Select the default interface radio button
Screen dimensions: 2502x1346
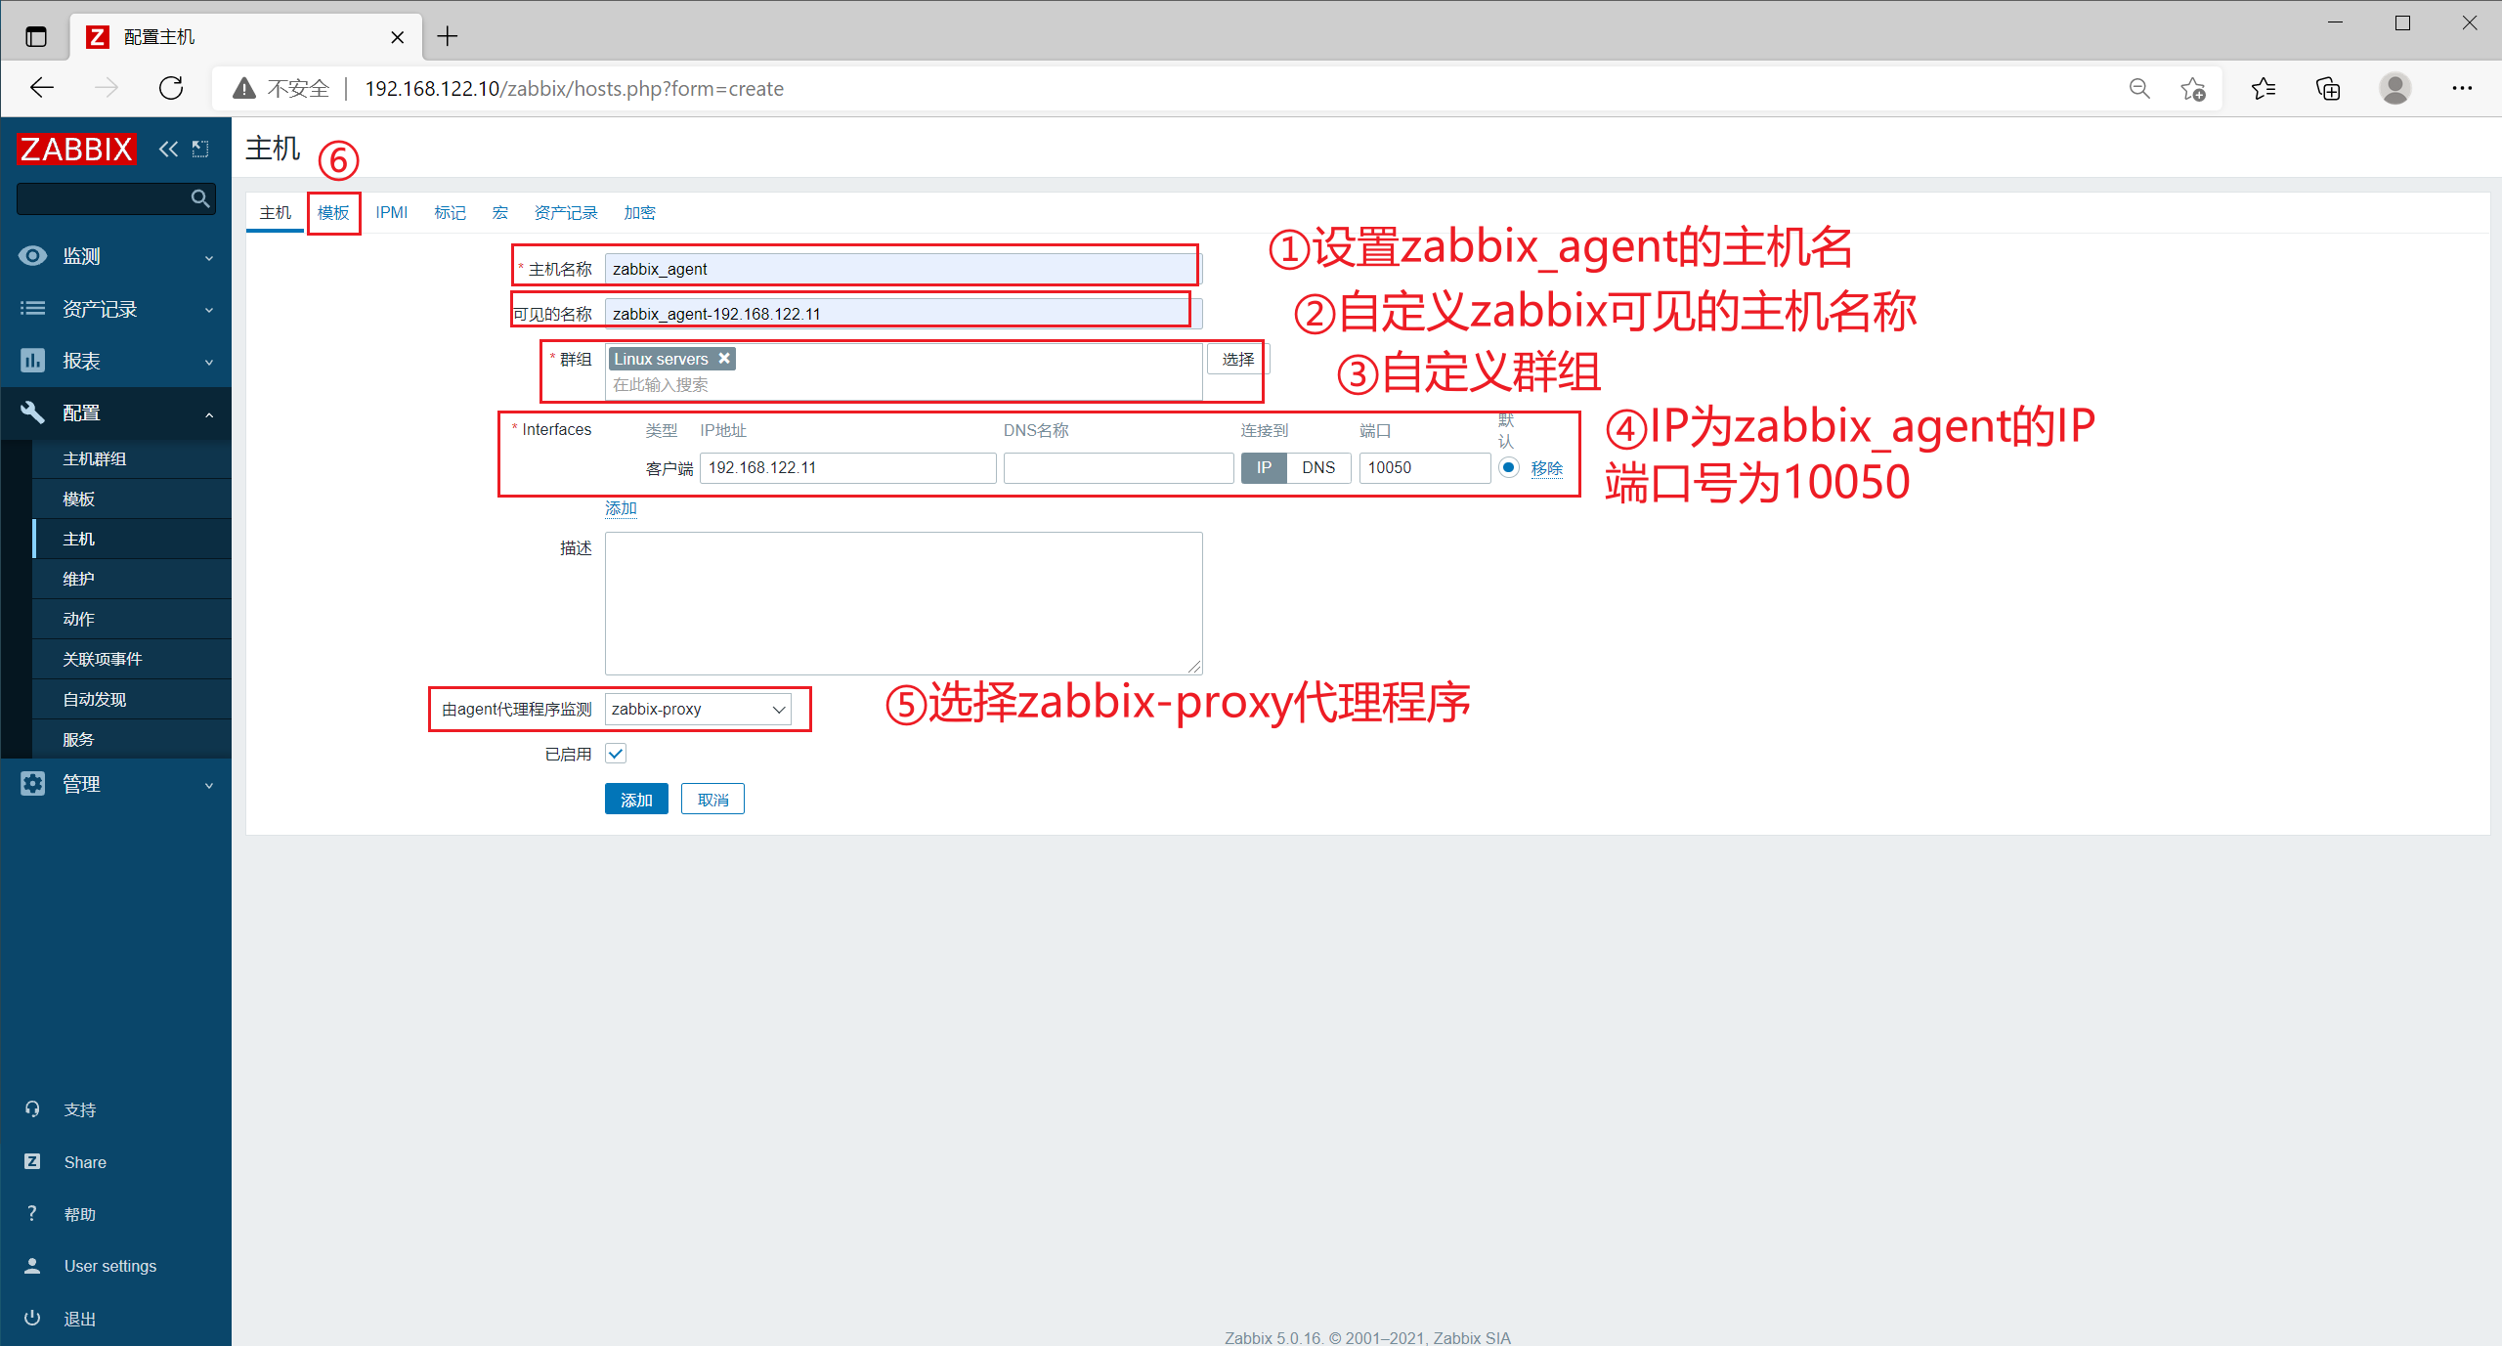point(1509,467)
